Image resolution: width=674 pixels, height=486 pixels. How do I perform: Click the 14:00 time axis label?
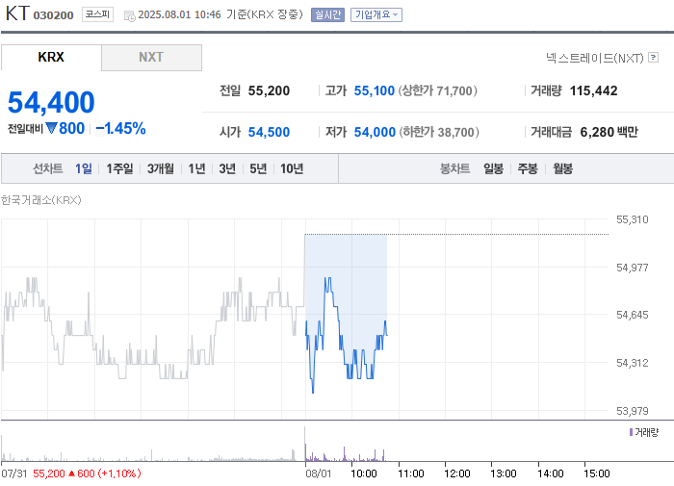tap(550, 473)
